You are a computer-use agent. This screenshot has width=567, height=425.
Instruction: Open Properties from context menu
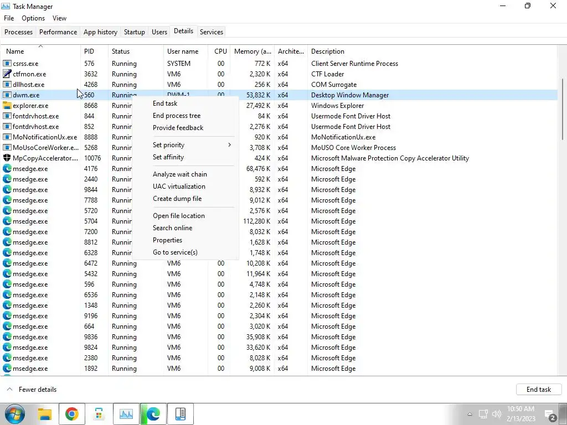click(x=185, y=240)
